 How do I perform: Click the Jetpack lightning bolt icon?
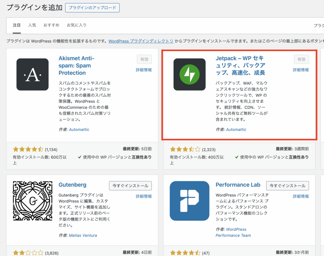click(x=190, y=74)
